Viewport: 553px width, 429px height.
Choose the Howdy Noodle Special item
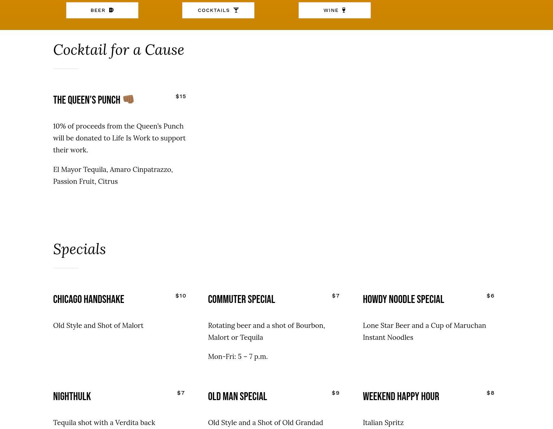click(x=403, y=299)
